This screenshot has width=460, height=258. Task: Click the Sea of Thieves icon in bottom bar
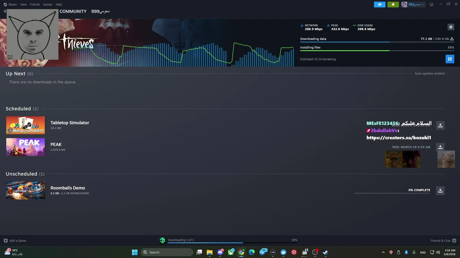(x=162, y=240)
